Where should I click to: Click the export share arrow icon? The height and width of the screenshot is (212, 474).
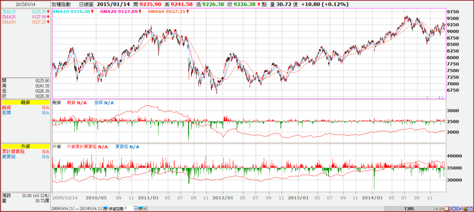tap(471, 209)
